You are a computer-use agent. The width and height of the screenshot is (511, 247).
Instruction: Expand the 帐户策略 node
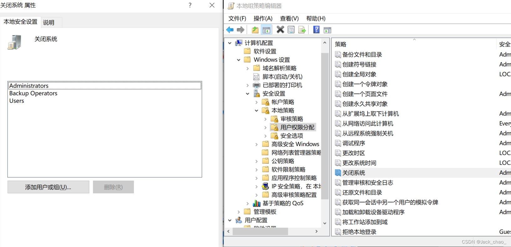[257, 102]
